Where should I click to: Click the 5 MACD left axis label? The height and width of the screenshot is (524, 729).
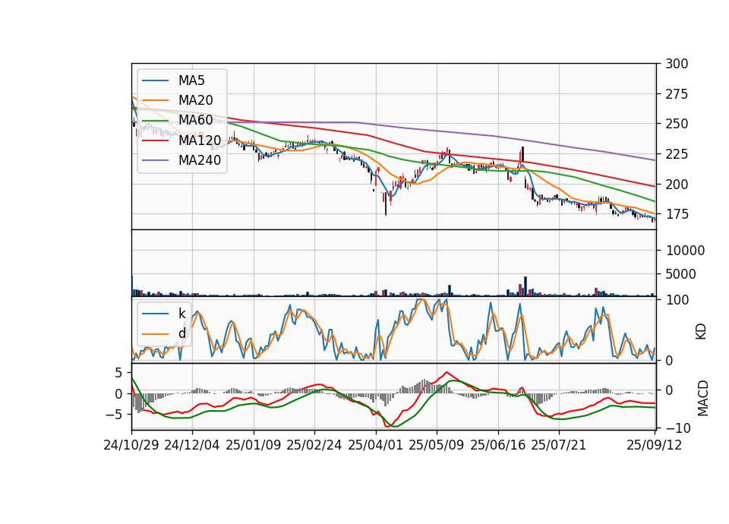pyautogui.click(x=118, y=373)
